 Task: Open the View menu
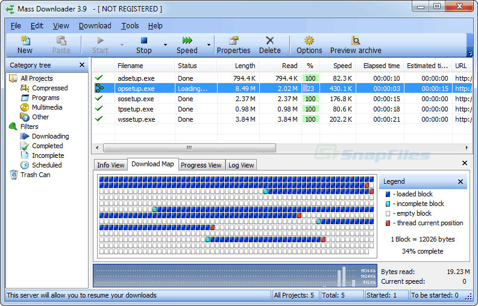pos(61,26)
